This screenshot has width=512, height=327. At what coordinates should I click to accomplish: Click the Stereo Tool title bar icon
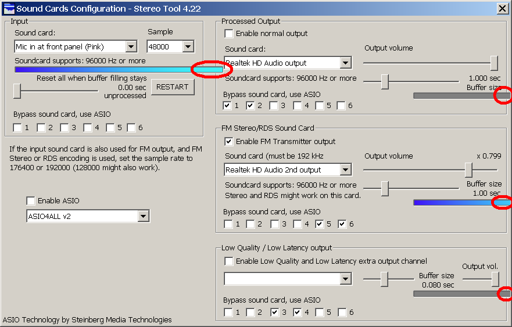[x=8, y=8]
